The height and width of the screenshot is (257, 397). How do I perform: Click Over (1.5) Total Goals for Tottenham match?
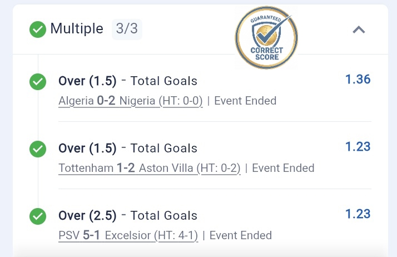click(127, 149)
